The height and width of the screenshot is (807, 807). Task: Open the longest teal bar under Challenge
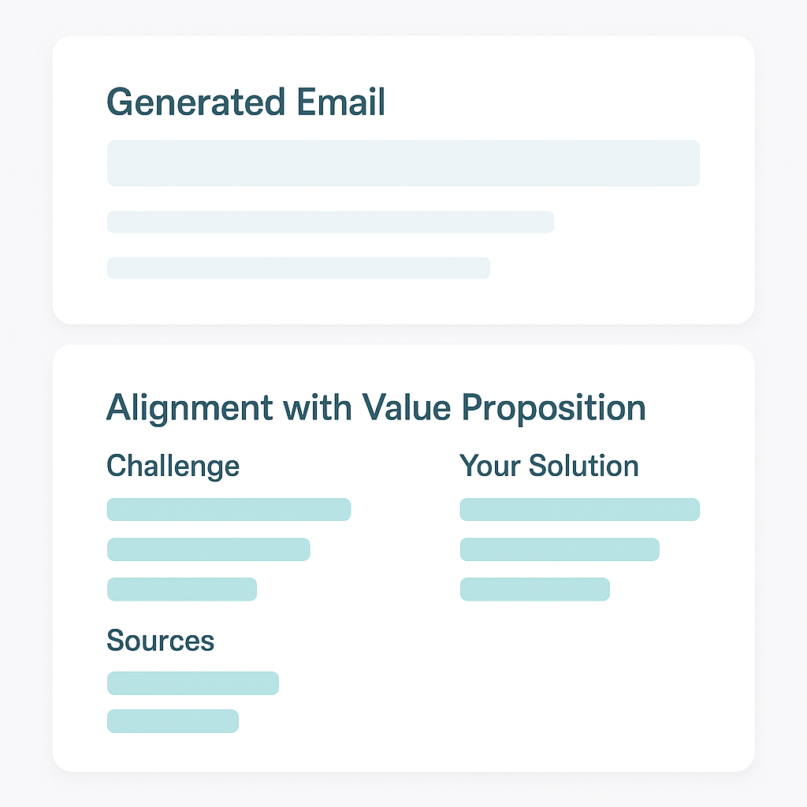click(229, 510)
